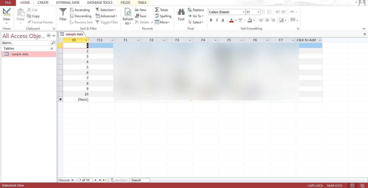Screen dimensions: 368x188
Task: Apply Underline formatting
Action: 223,20
